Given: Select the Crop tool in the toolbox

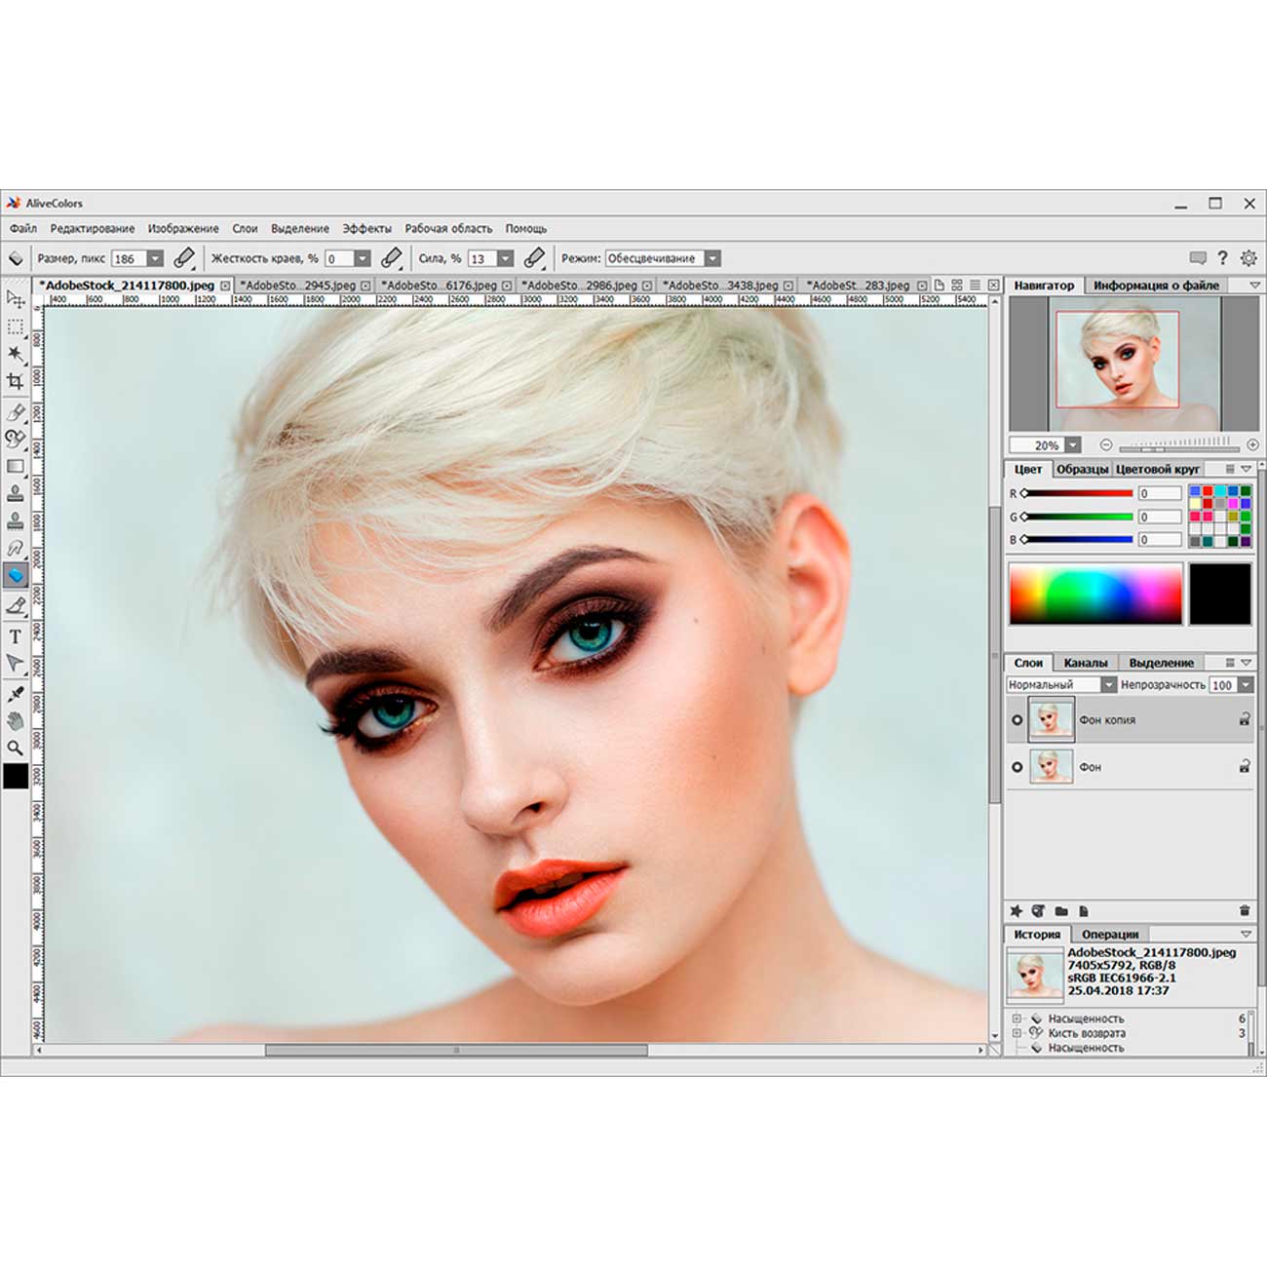Looking at the screenshot, I should tap(15, 381).
